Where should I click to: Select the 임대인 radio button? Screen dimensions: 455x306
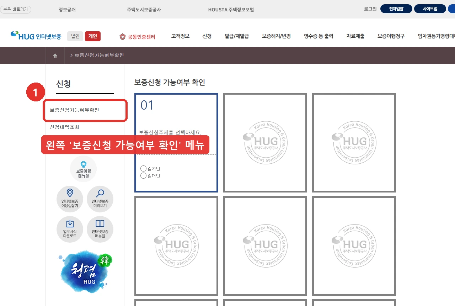click(144, 175)
